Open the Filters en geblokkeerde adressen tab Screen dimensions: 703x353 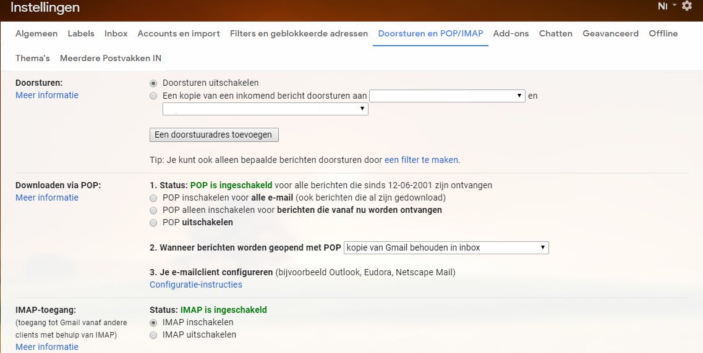point(299,34)
